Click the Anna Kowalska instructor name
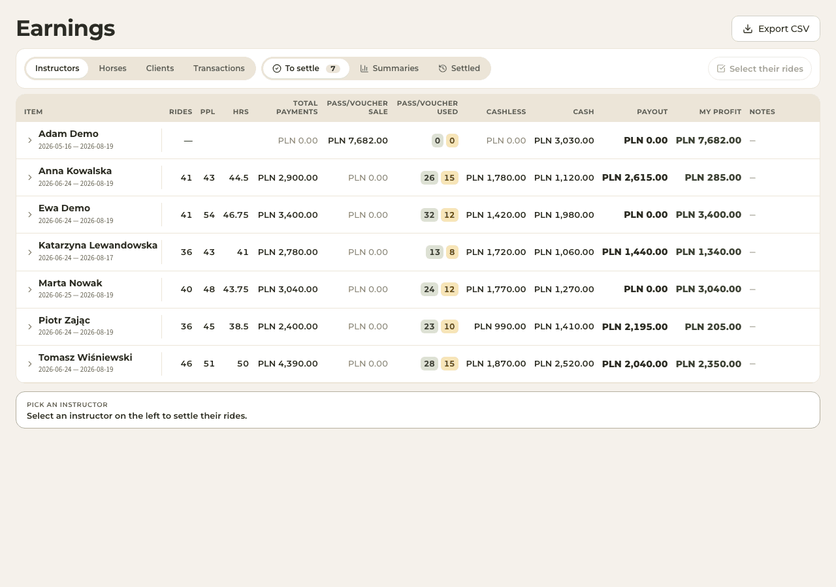The image size is (836, 587). pos(75,171)
